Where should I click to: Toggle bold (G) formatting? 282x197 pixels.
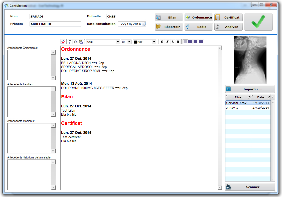pos(162,42)
